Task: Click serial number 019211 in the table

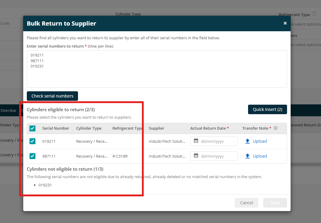Action: 49,142
